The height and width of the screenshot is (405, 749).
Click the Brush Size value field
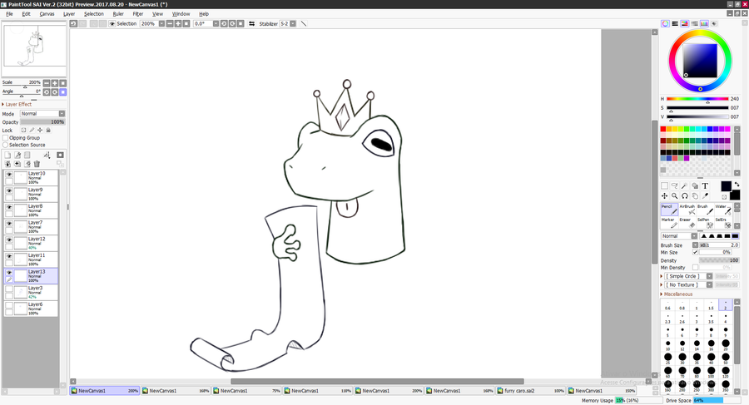pos(719,244)
